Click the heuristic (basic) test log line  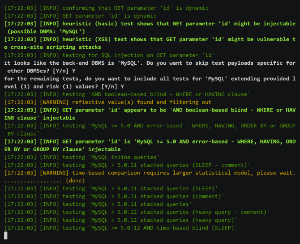(x=150, y=28)
